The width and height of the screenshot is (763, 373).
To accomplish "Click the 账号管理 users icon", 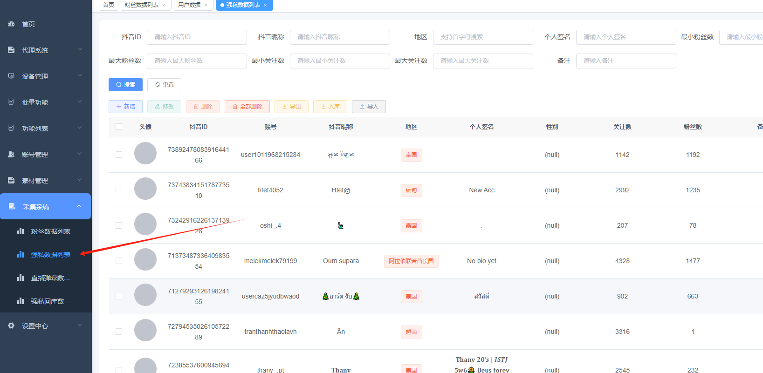I will coord(11,154).
